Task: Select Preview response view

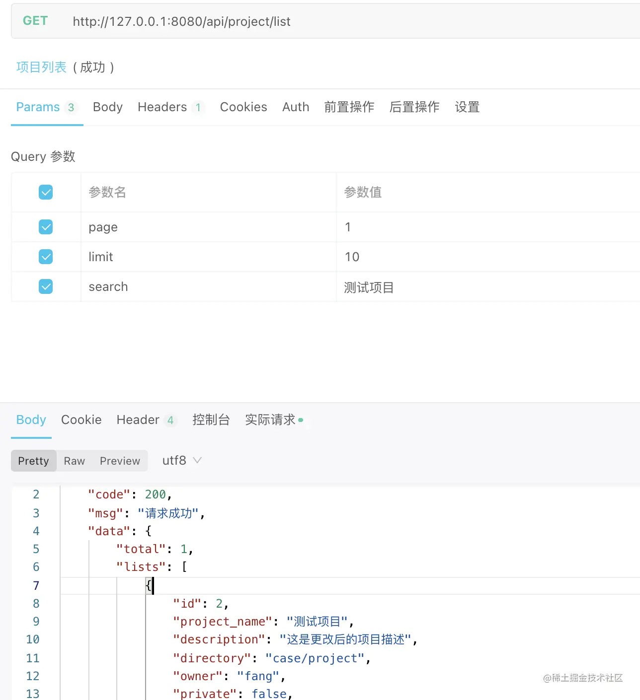Action: click(x=120, y=461)
